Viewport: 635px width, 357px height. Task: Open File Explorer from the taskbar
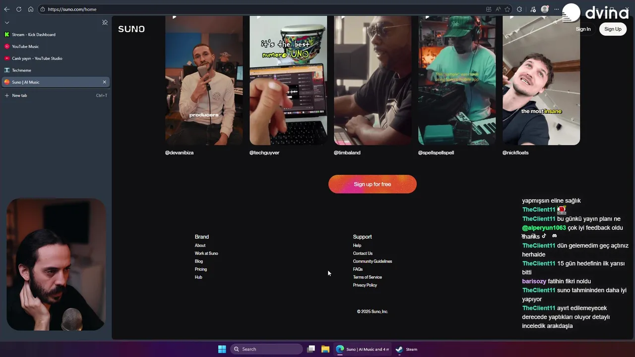point(325,349)
